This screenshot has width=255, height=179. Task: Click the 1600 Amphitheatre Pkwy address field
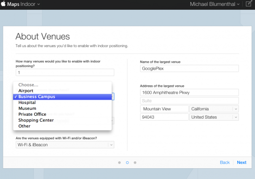tap(189, 93)
